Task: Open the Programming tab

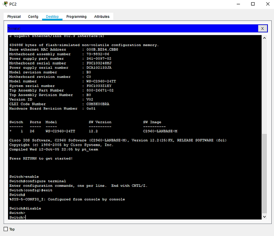Action: 76,17
